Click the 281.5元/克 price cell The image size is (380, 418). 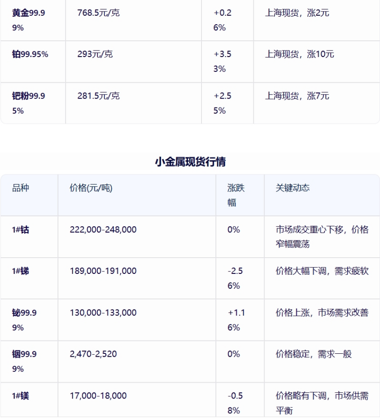pos(98,96)
